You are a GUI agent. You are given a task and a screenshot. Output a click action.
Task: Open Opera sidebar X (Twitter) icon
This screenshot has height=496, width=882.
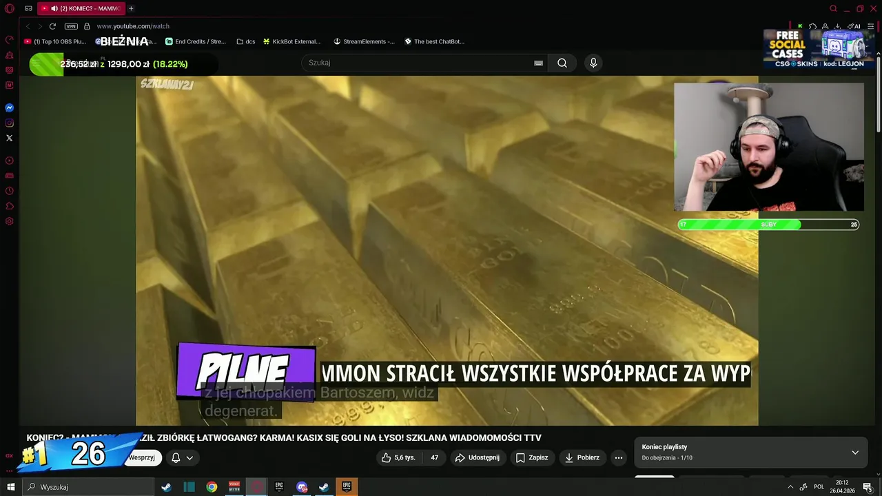[10, 138]
